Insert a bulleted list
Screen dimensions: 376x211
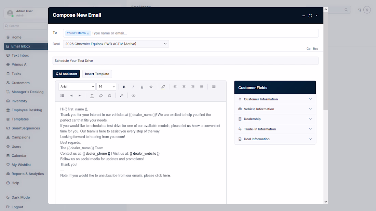coord(214,87)
